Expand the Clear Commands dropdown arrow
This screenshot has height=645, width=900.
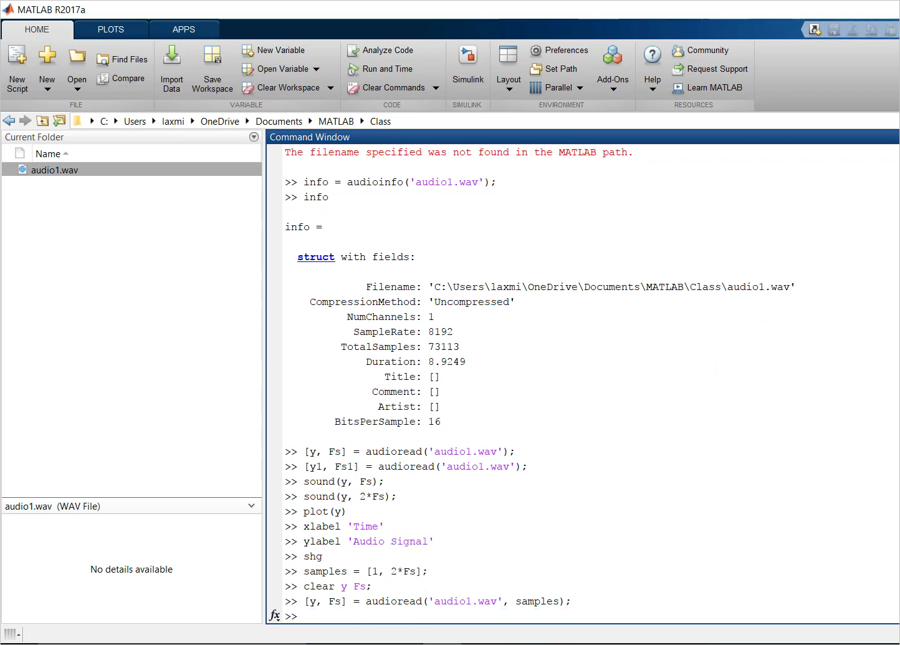click(436, 88)
